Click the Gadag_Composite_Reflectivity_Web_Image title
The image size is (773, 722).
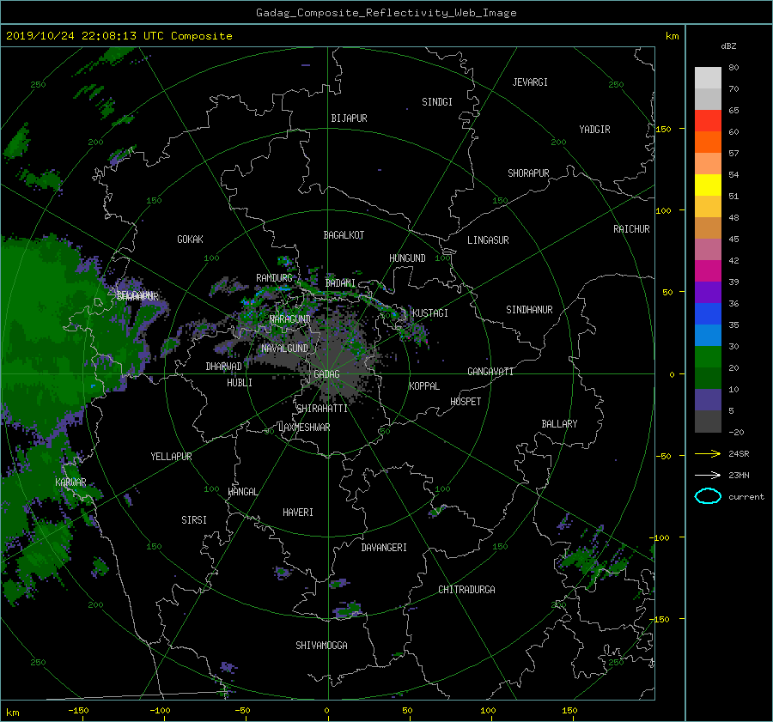386,13
